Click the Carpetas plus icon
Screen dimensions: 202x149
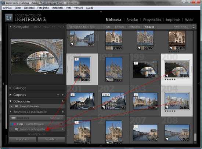[63, 95]
